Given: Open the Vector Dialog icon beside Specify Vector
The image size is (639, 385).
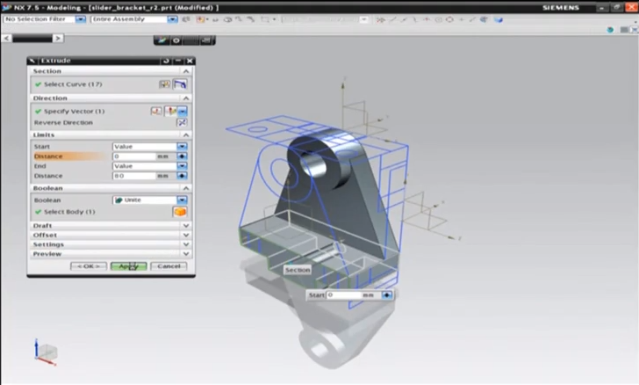Looking at the screenshot, I should pyautogui.click(x=156, y=111).
